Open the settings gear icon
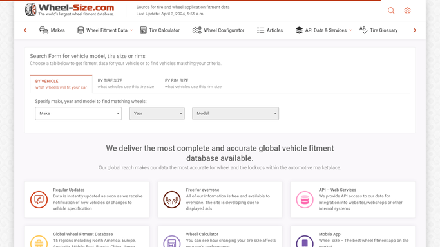Screen dimensions: 440x247 [x=407, y=11]
